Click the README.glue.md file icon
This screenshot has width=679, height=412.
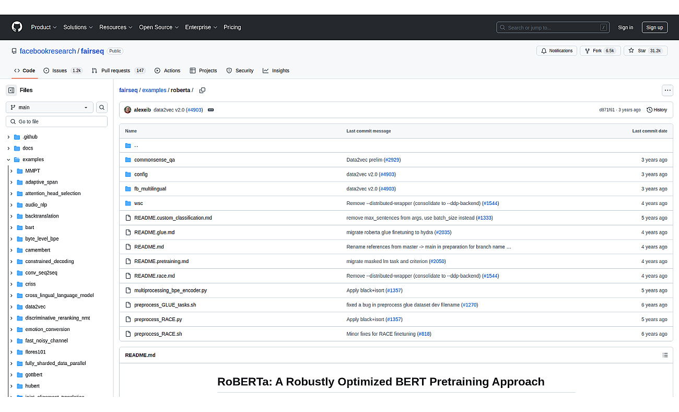point(128,232)
